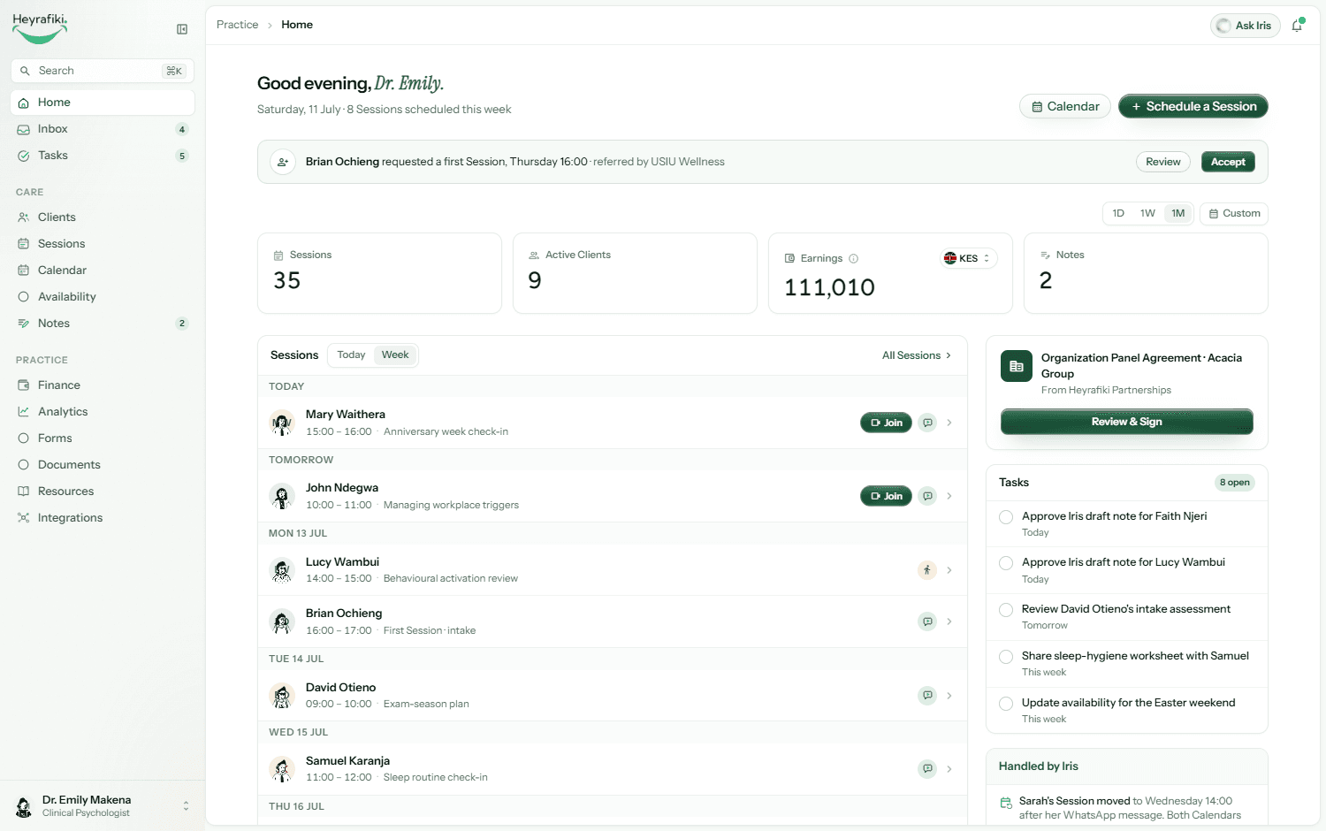Click Mary Waithera's avatar
1326x831 pixels.
282,423
